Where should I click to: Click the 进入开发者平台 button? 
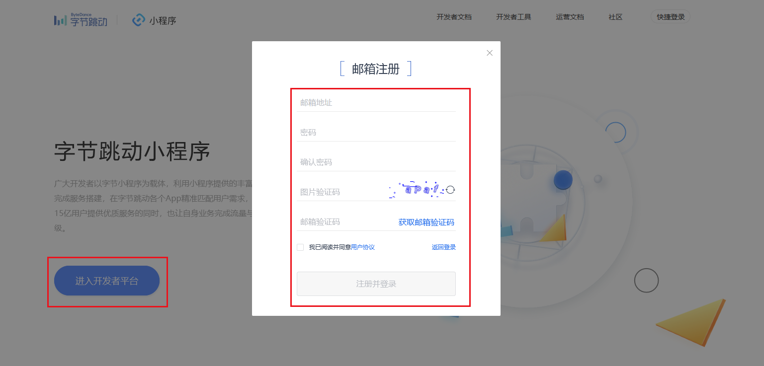click(x=106, y=281)
